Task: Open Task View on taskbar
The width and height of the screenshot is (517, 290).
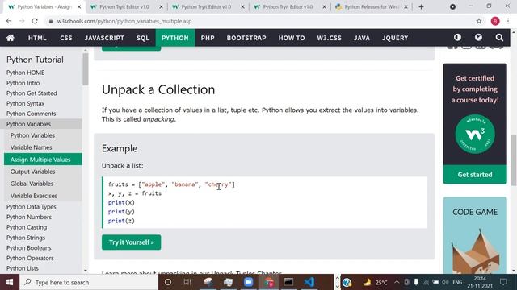Action: click(x=187, y=282)
